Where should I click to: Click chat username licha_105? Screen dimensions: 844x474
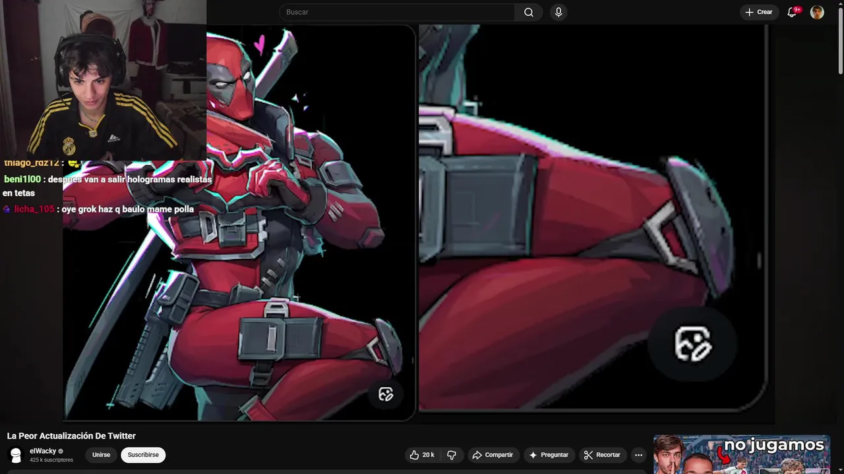tap(34, 209)
